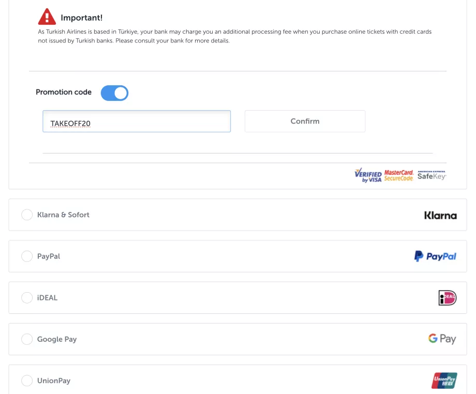Select the Klarna & Sofort radio button
476x394 pixels.
(27, 215)
